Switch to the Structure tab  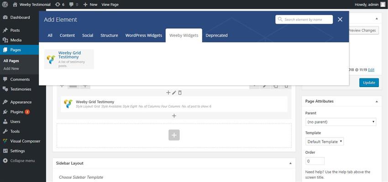(109, 36)
